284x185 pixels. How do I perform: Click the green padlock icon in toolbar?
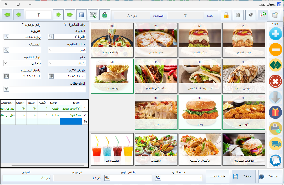click(105, 15)
